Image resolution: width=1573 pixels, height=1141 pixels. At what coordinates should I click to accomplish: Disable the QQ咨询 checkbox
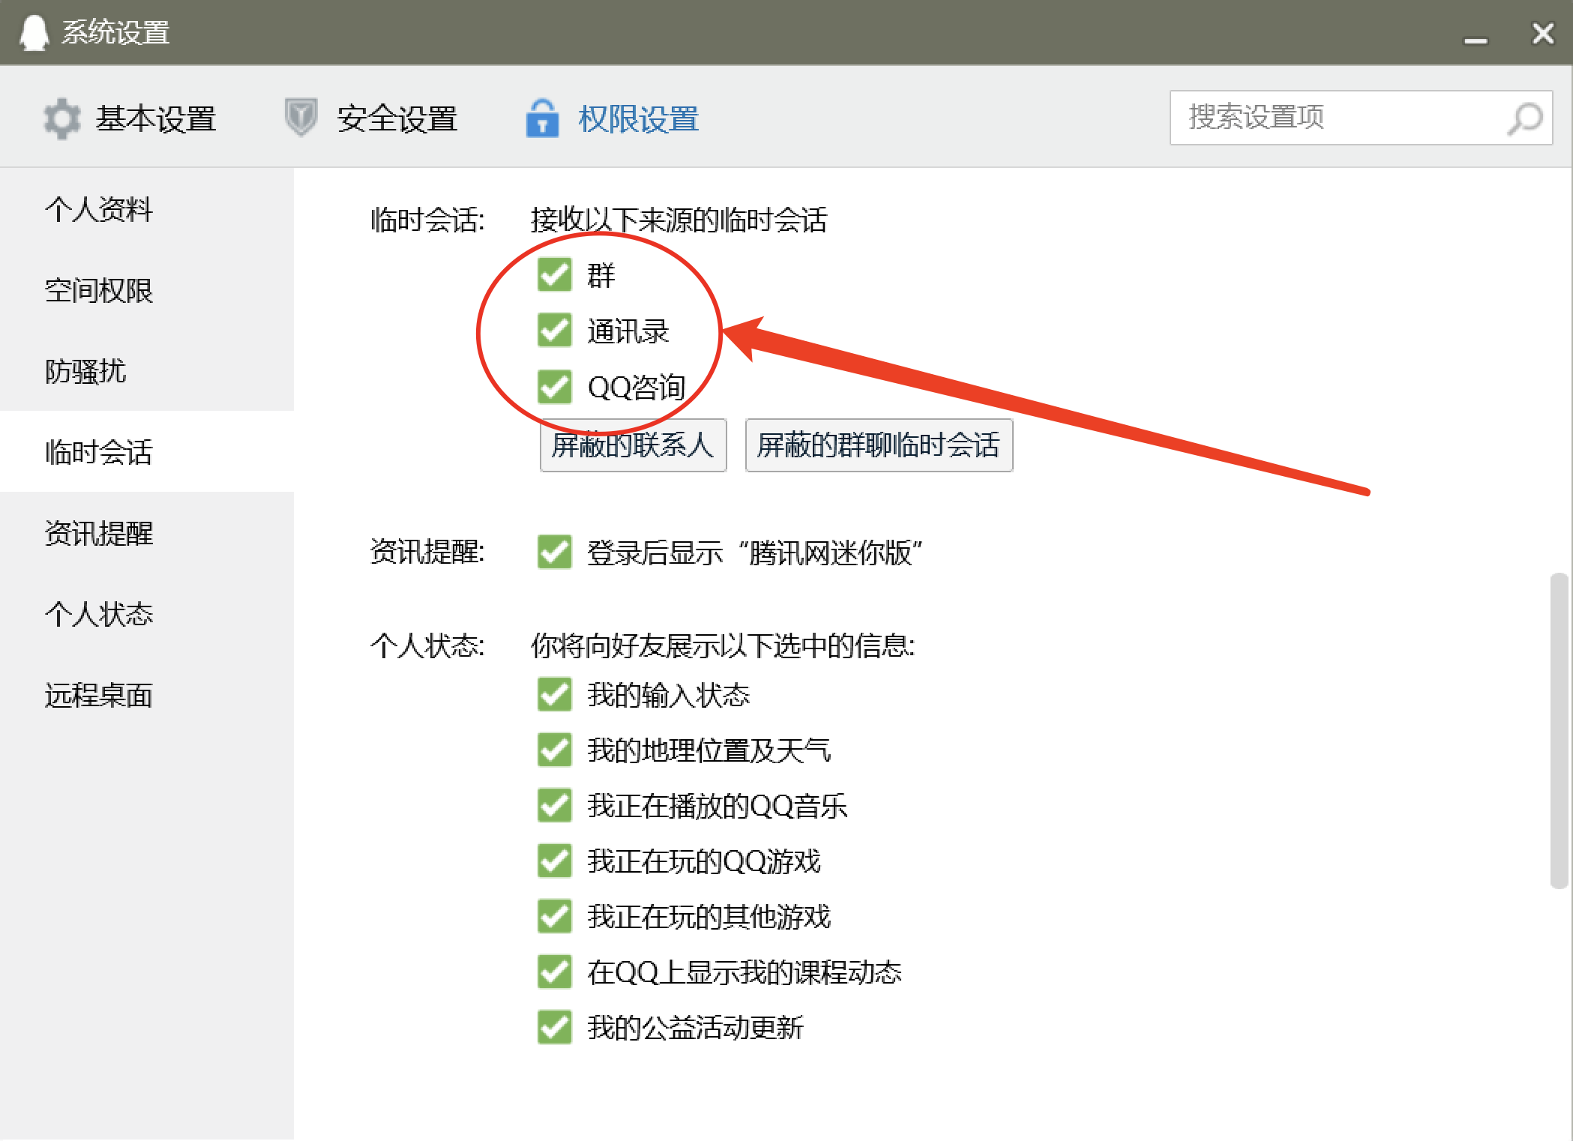(555, 387)
